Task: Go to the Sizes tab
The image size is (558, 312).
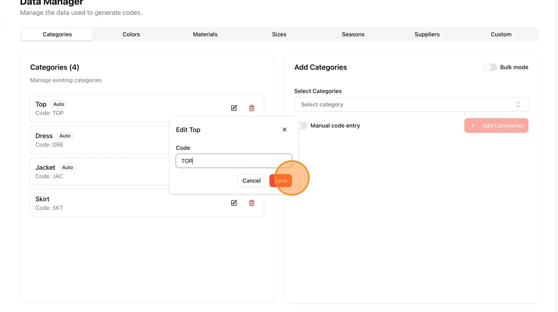Action: [x=279, y=34]
